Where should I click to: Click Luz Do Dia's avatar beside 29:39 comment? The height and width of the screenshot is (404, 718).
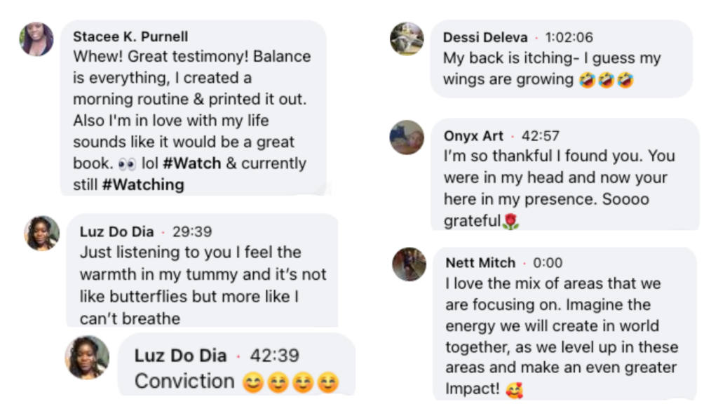coord(41,233)
